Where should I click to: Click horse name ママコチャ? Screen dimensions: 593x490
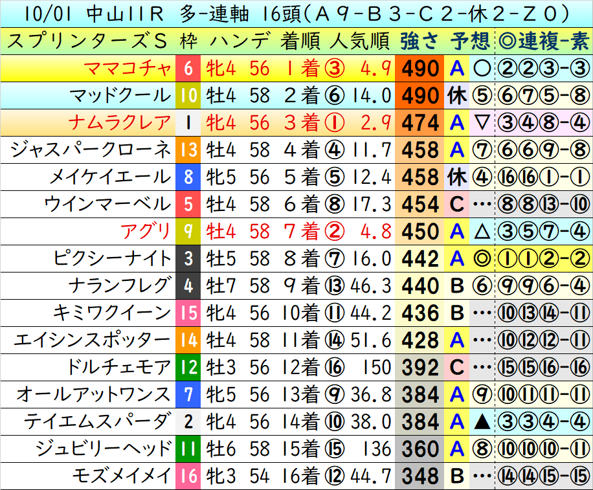pos(128,69)
